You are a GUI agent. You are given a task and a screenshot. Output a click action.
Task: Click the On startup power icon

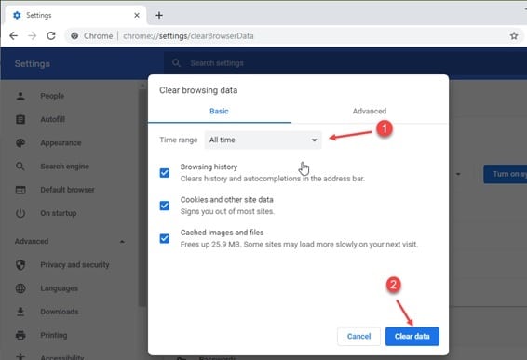point(20,213)
